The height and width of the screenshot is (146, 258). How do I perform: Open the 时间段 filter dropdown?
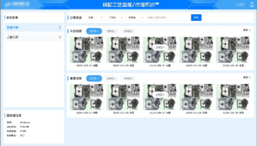(136, 18)
